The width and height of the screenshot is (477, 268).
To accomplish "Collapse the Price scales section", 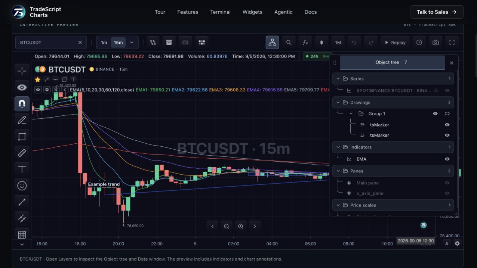I will [338, 205].
